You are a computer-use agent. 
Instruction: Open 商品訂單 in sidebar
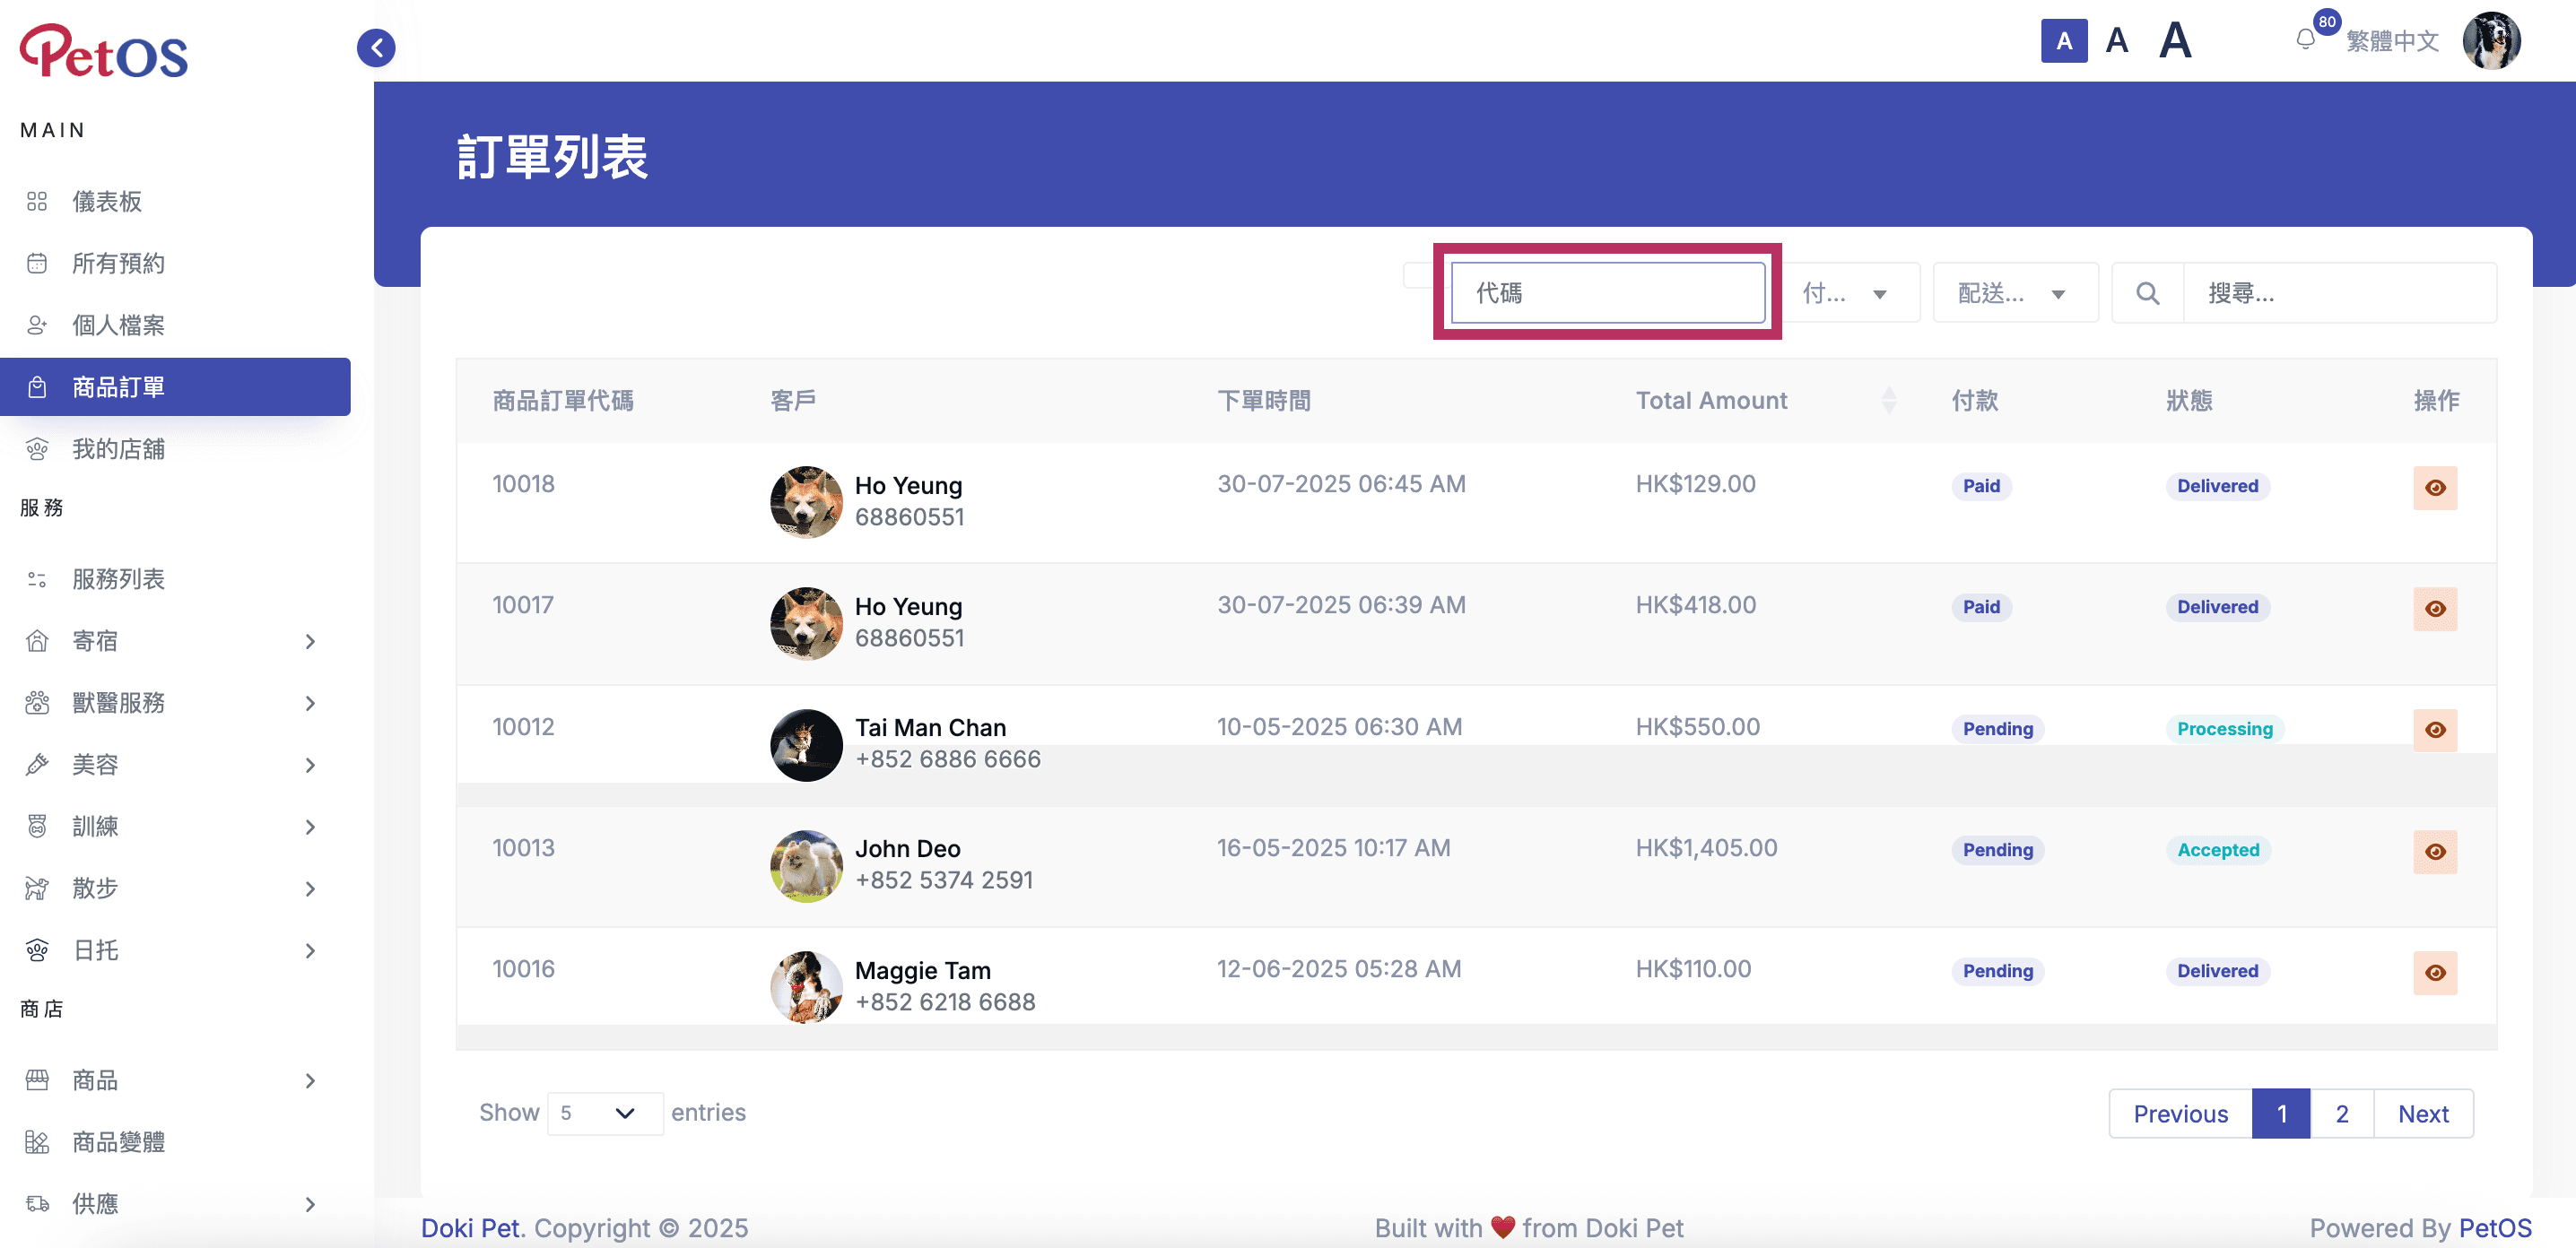(175, 386)
